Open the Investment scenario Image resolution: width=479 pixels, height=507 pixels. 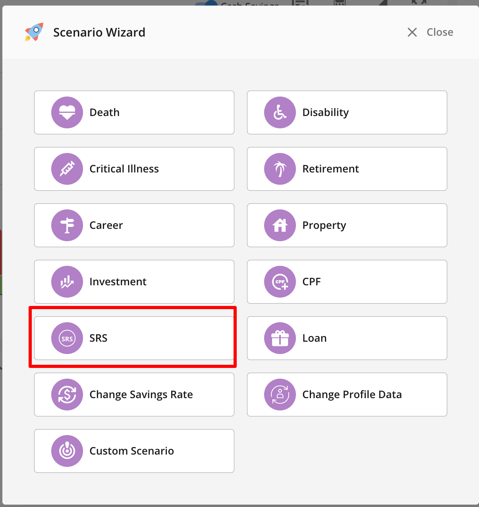click(x=134, y=282)
